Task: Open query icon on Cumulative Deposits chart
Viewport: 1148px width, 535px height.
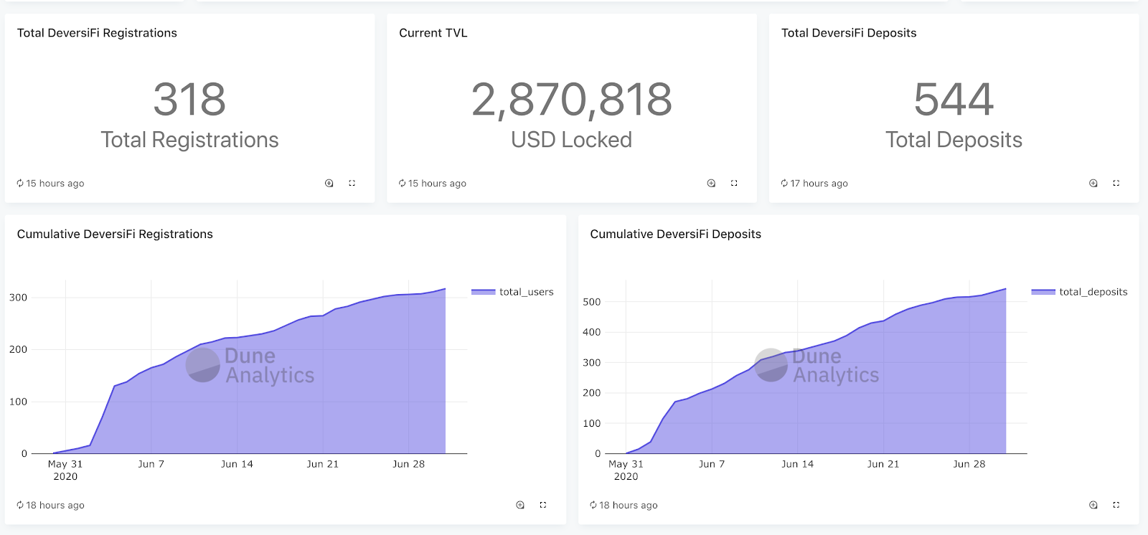Action: pyautogui.click(x=1093, y=505)
